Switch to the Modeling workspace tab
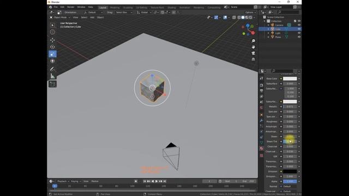The width and height of the screenshot is (349, 196). pos(115,8)
